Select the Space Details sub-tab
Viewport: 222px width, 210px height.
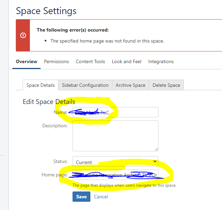coord(41,85)
